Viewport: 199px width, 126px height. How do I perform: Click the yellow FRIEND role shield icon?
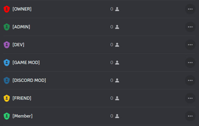pyautogui.click(x=6, y=98)
